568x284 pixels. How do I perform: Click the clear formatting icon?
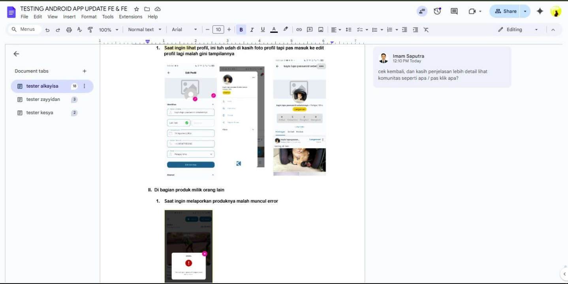(426, 30)
